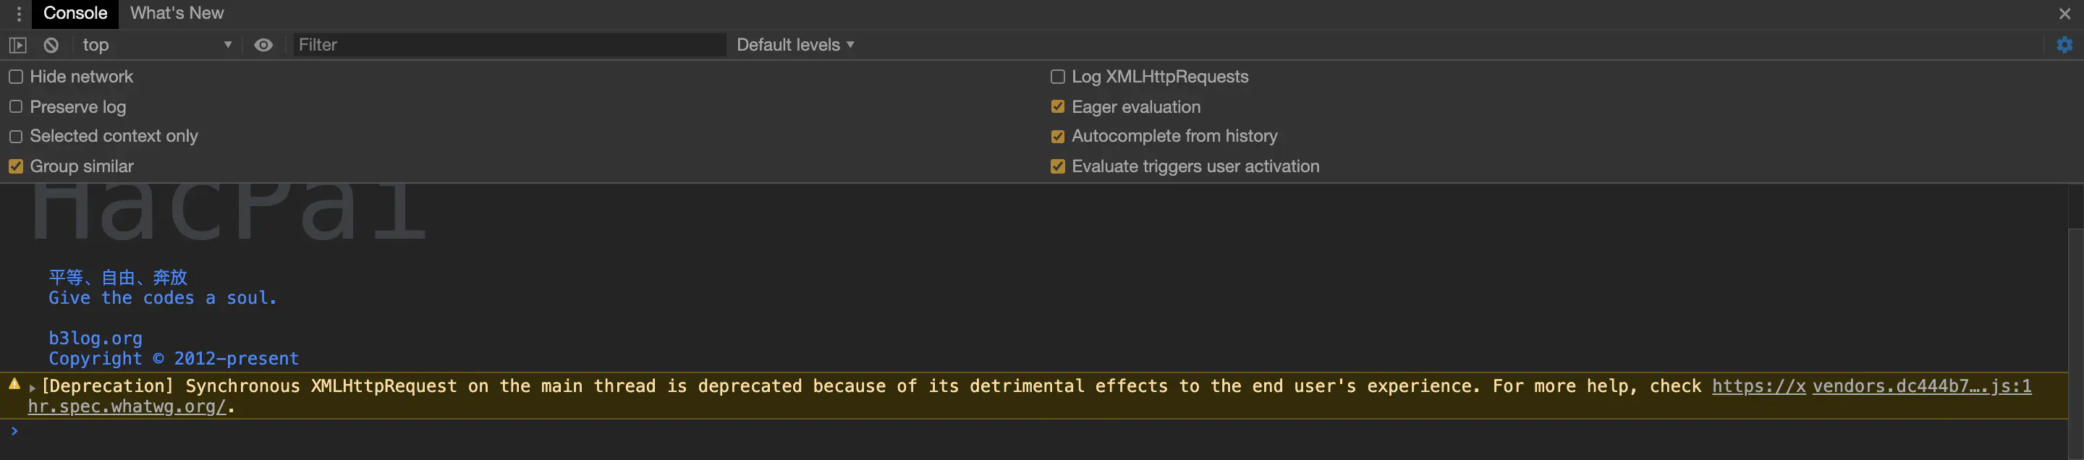
Task: Expand the Deprecation warning message
Action: pyautogui.click(x=33, y=388)
